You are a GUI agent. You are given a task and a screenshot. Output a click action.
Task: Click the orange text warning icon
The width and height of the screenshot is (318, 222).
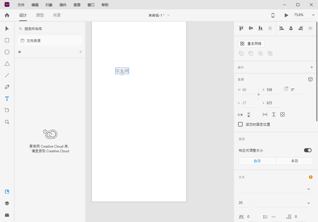(310, 177)
